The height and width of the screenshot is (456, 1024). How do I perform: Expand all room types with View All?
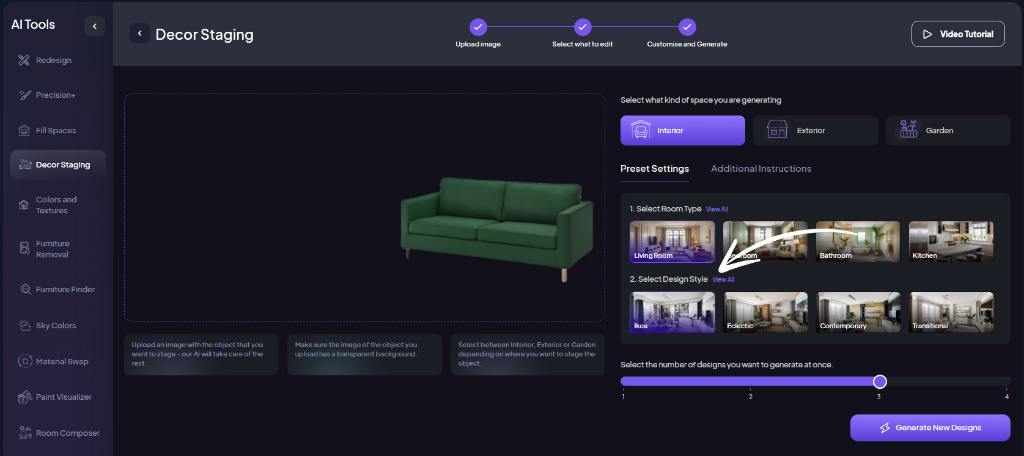716,209
